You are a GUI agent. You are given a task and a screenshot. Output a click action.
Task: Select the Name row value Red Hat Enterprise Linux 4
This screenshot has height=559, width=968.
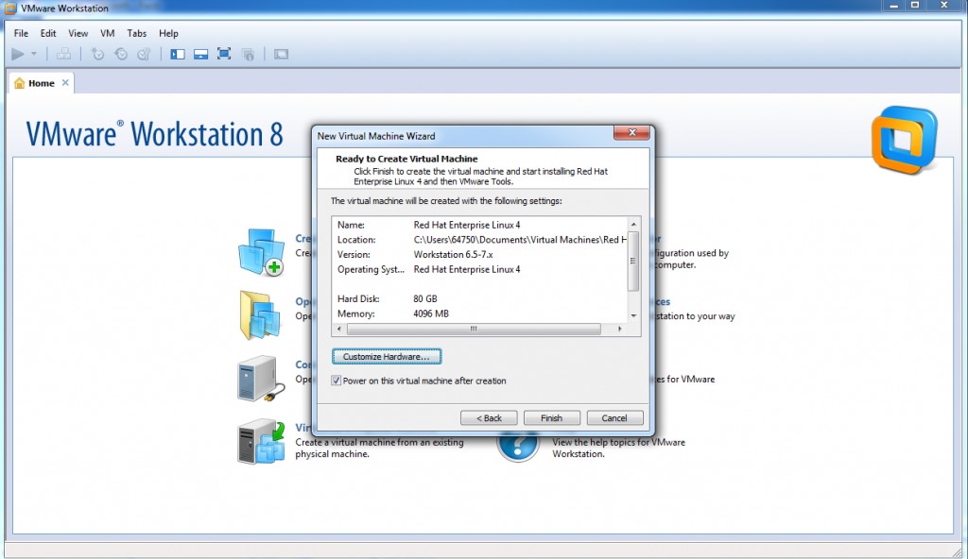click(x=467, y=225)
